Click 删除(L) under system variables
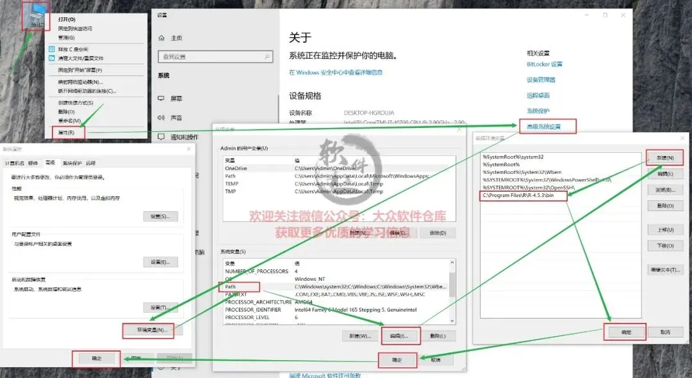Viewport: 692px width, 378px height. (x=438, y=336)
